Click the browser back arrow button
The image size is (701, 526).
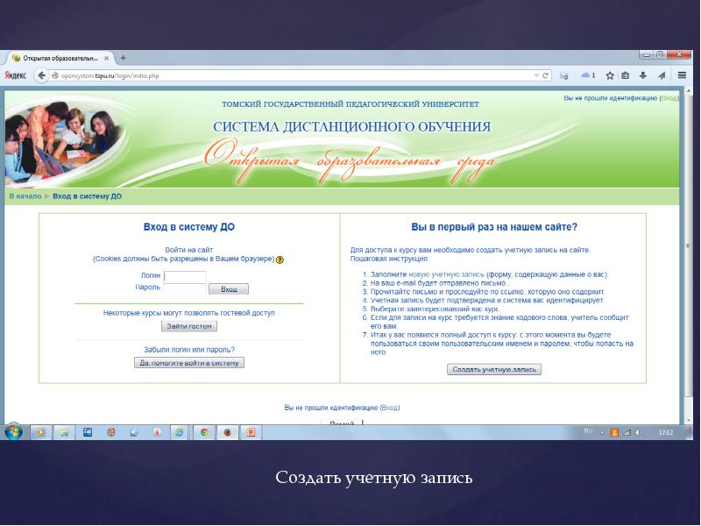tap(41, 75)
